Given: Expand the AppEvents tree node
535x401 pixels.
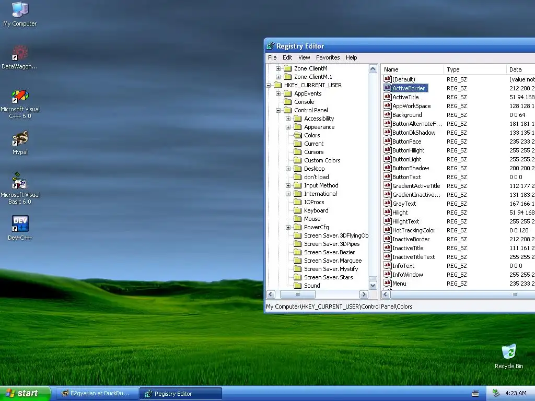Looking at the screenshot, I should pyautogui.click(x=278, y=93).
